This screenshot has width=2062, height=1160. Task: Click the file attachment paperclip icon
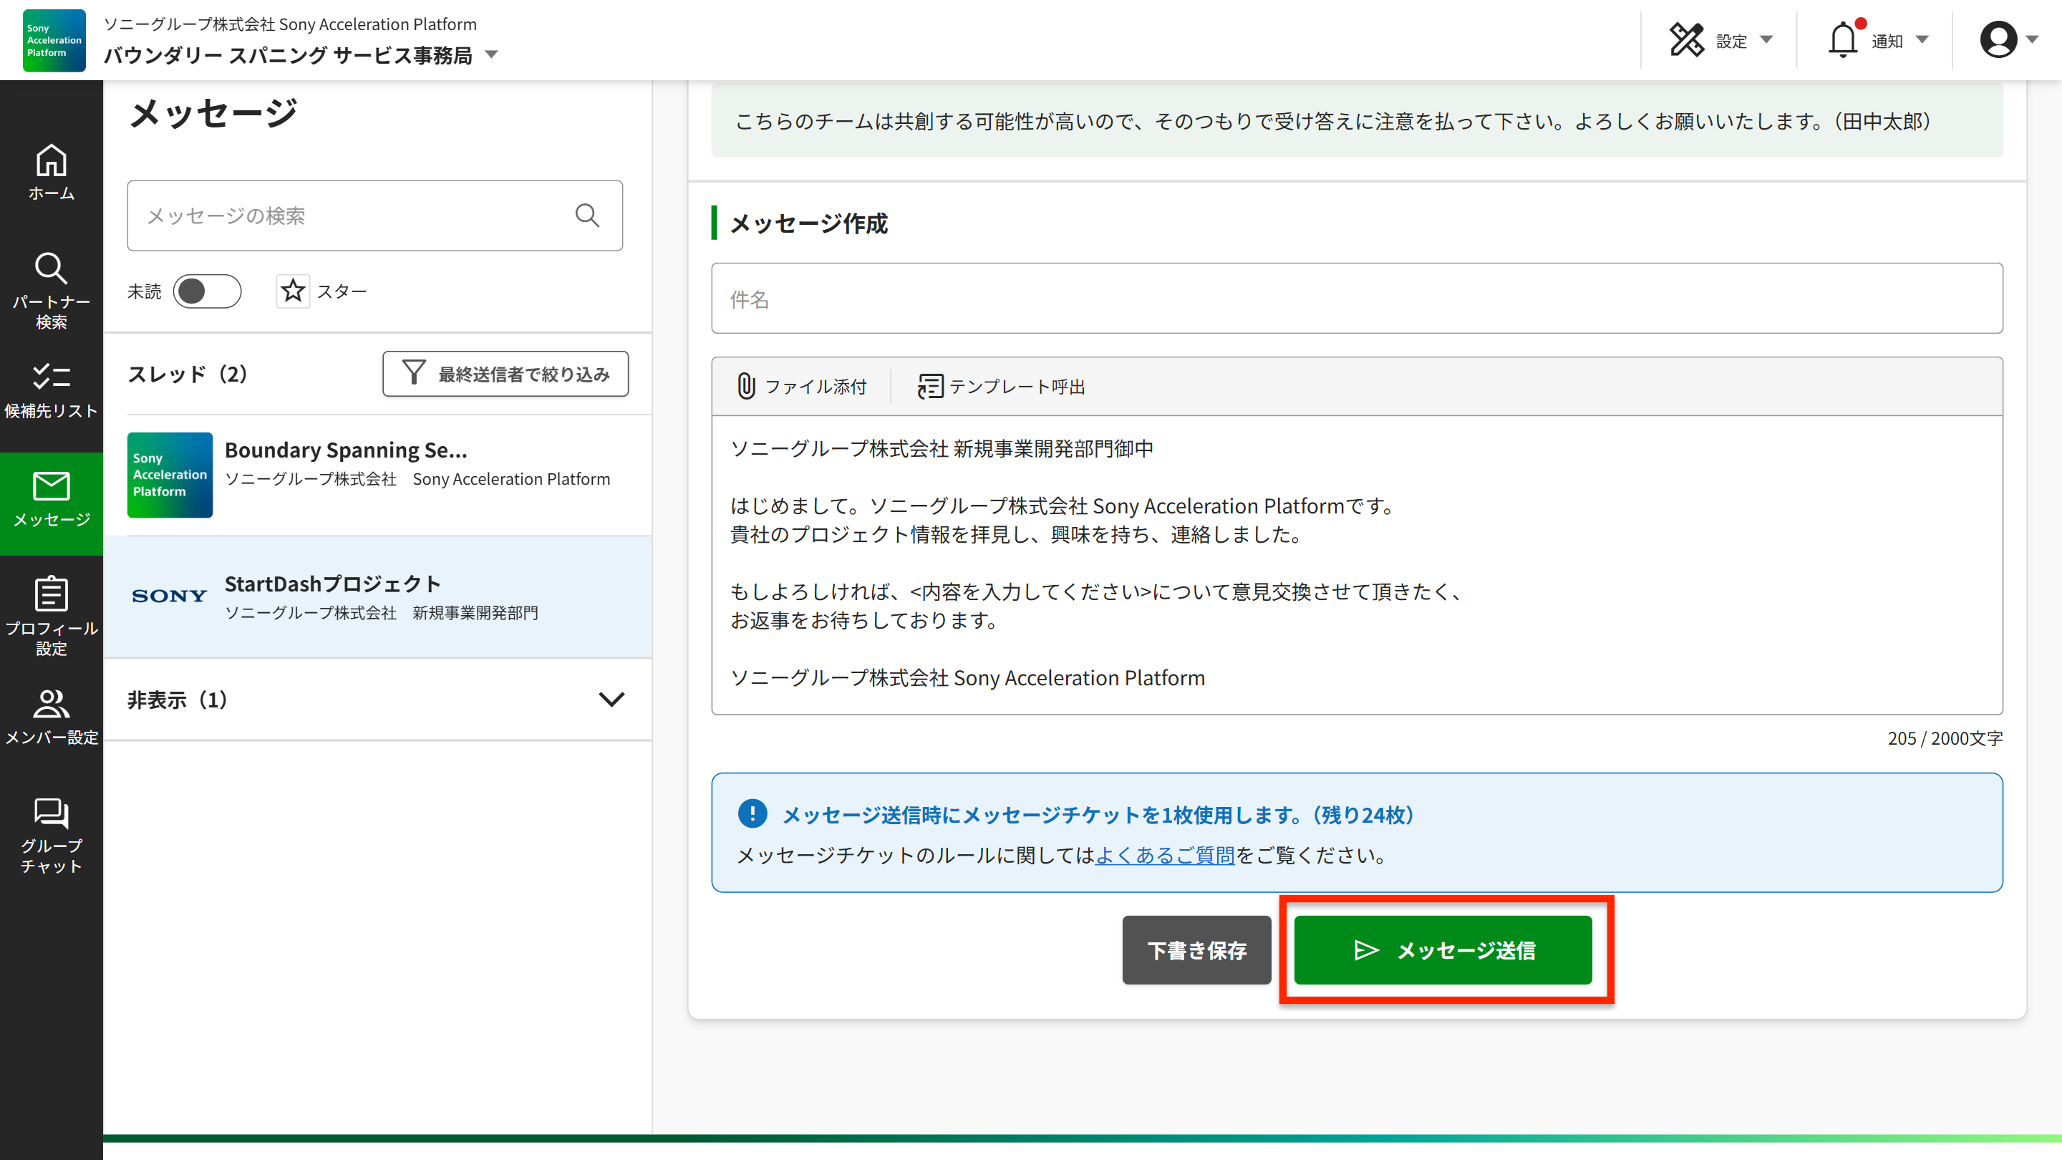746,386
